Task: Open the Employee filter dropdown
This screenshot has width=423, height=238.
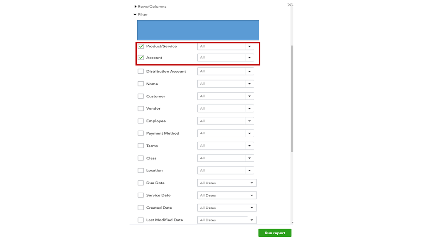Action: [x=249, y=121]
